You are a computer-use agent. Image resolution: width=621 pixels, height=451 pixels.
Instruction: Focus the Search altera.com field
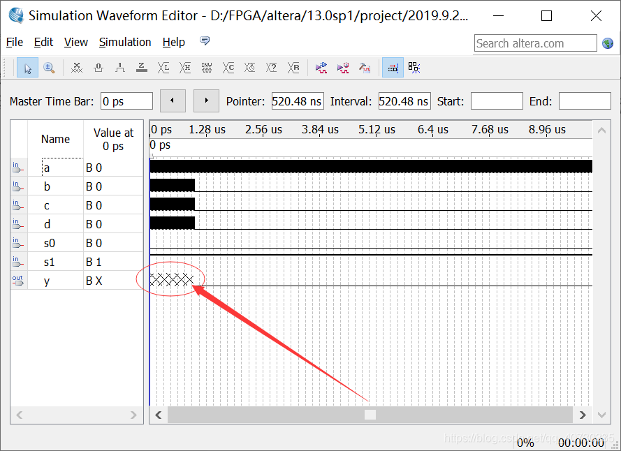click(536, 43)
